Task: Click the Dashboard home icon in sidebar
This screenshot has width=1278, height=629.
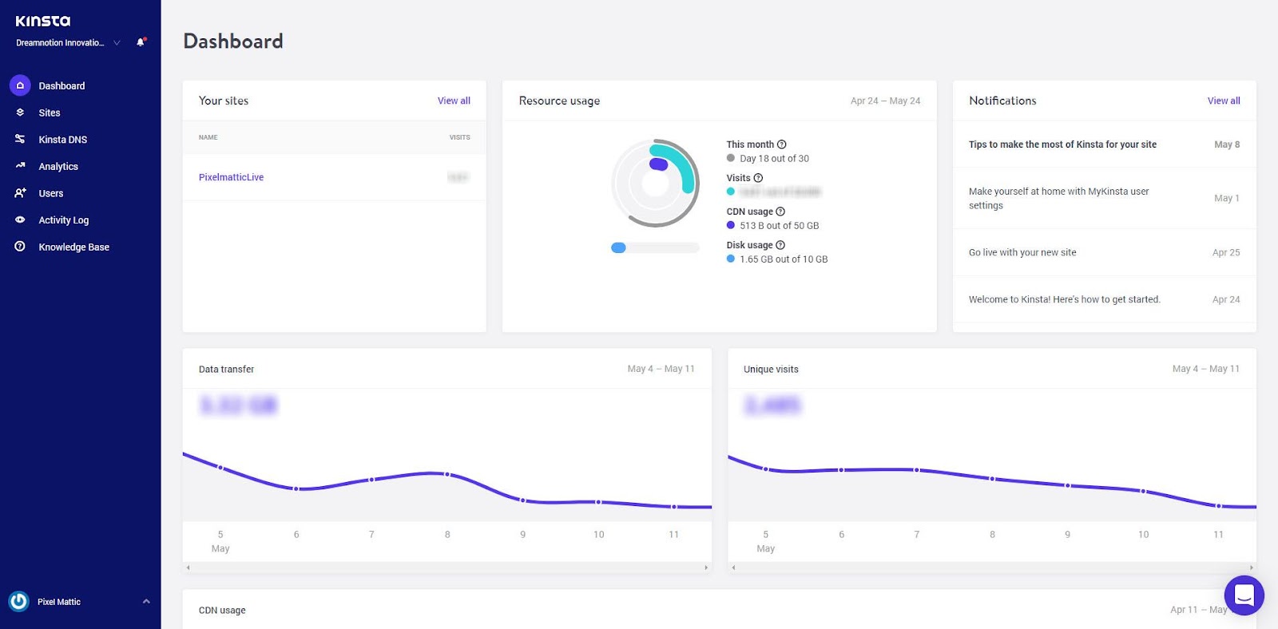Action: click(20, 85)
